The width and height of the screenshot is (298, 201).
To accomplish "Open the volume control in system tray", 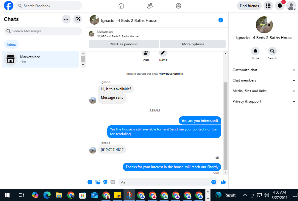I will point(266,195).
